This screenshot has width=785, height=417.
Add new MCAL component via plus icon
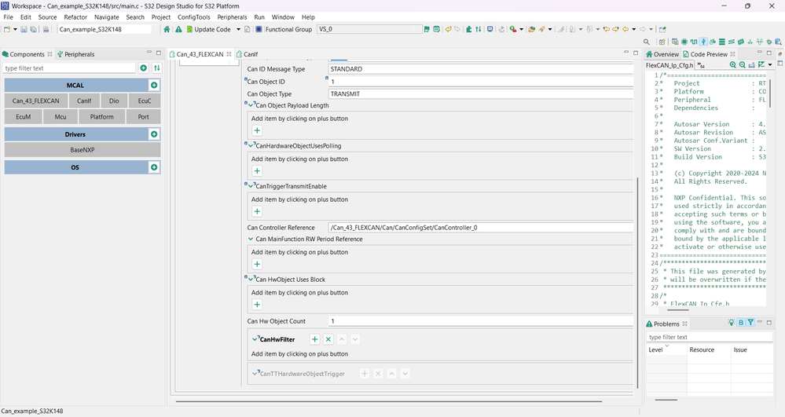(154, 85)
